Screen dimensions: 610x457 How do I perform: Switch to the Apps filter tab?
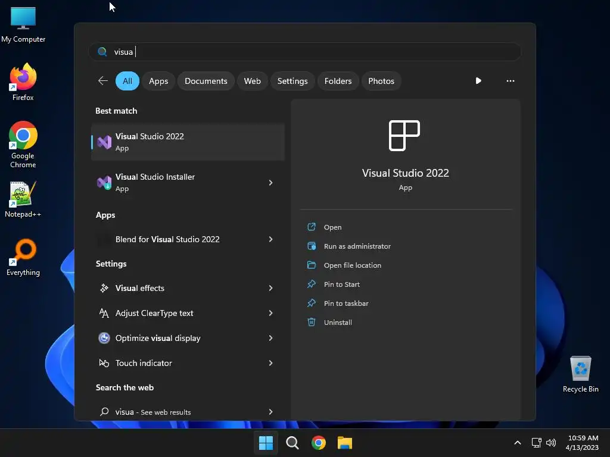[158, 81]
